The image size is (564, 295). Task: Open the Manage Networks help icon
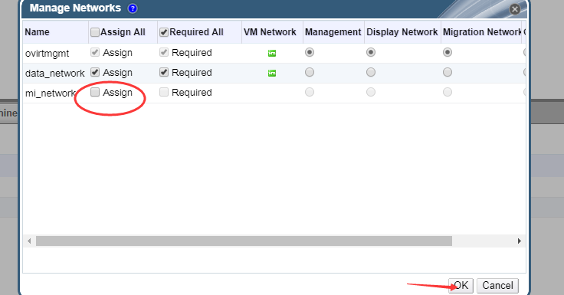click(133, 8)
